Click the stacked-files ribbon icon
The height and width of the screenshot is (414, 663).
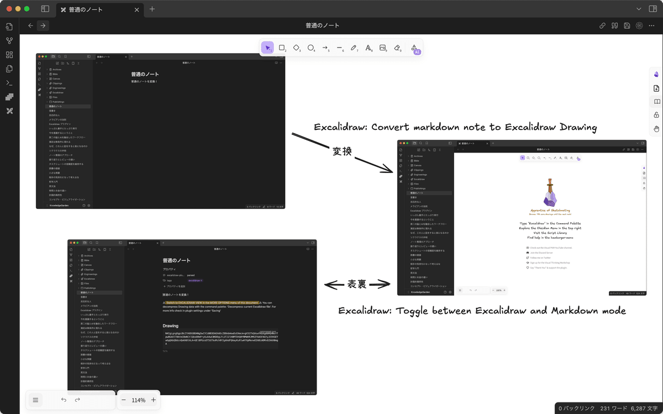coord(9,69)
